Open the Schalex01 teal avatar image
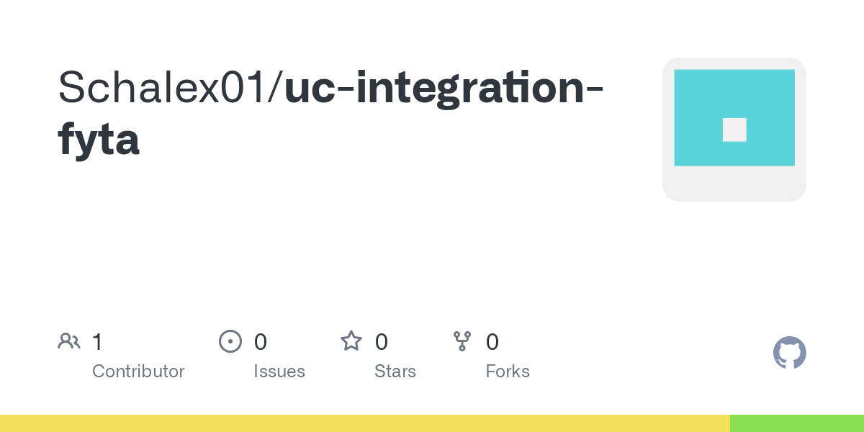Screen dimensions: 864x432 [x=734, y=118]
